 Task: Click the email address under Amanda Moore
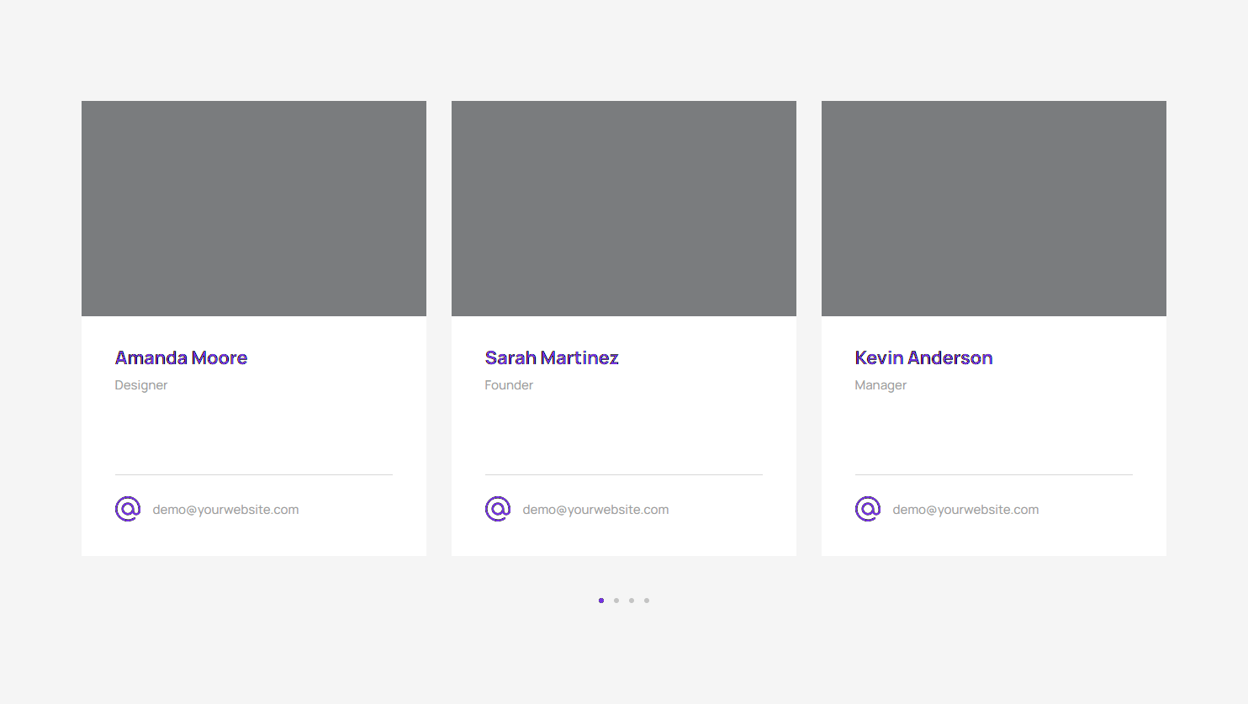tap(225, 510)
